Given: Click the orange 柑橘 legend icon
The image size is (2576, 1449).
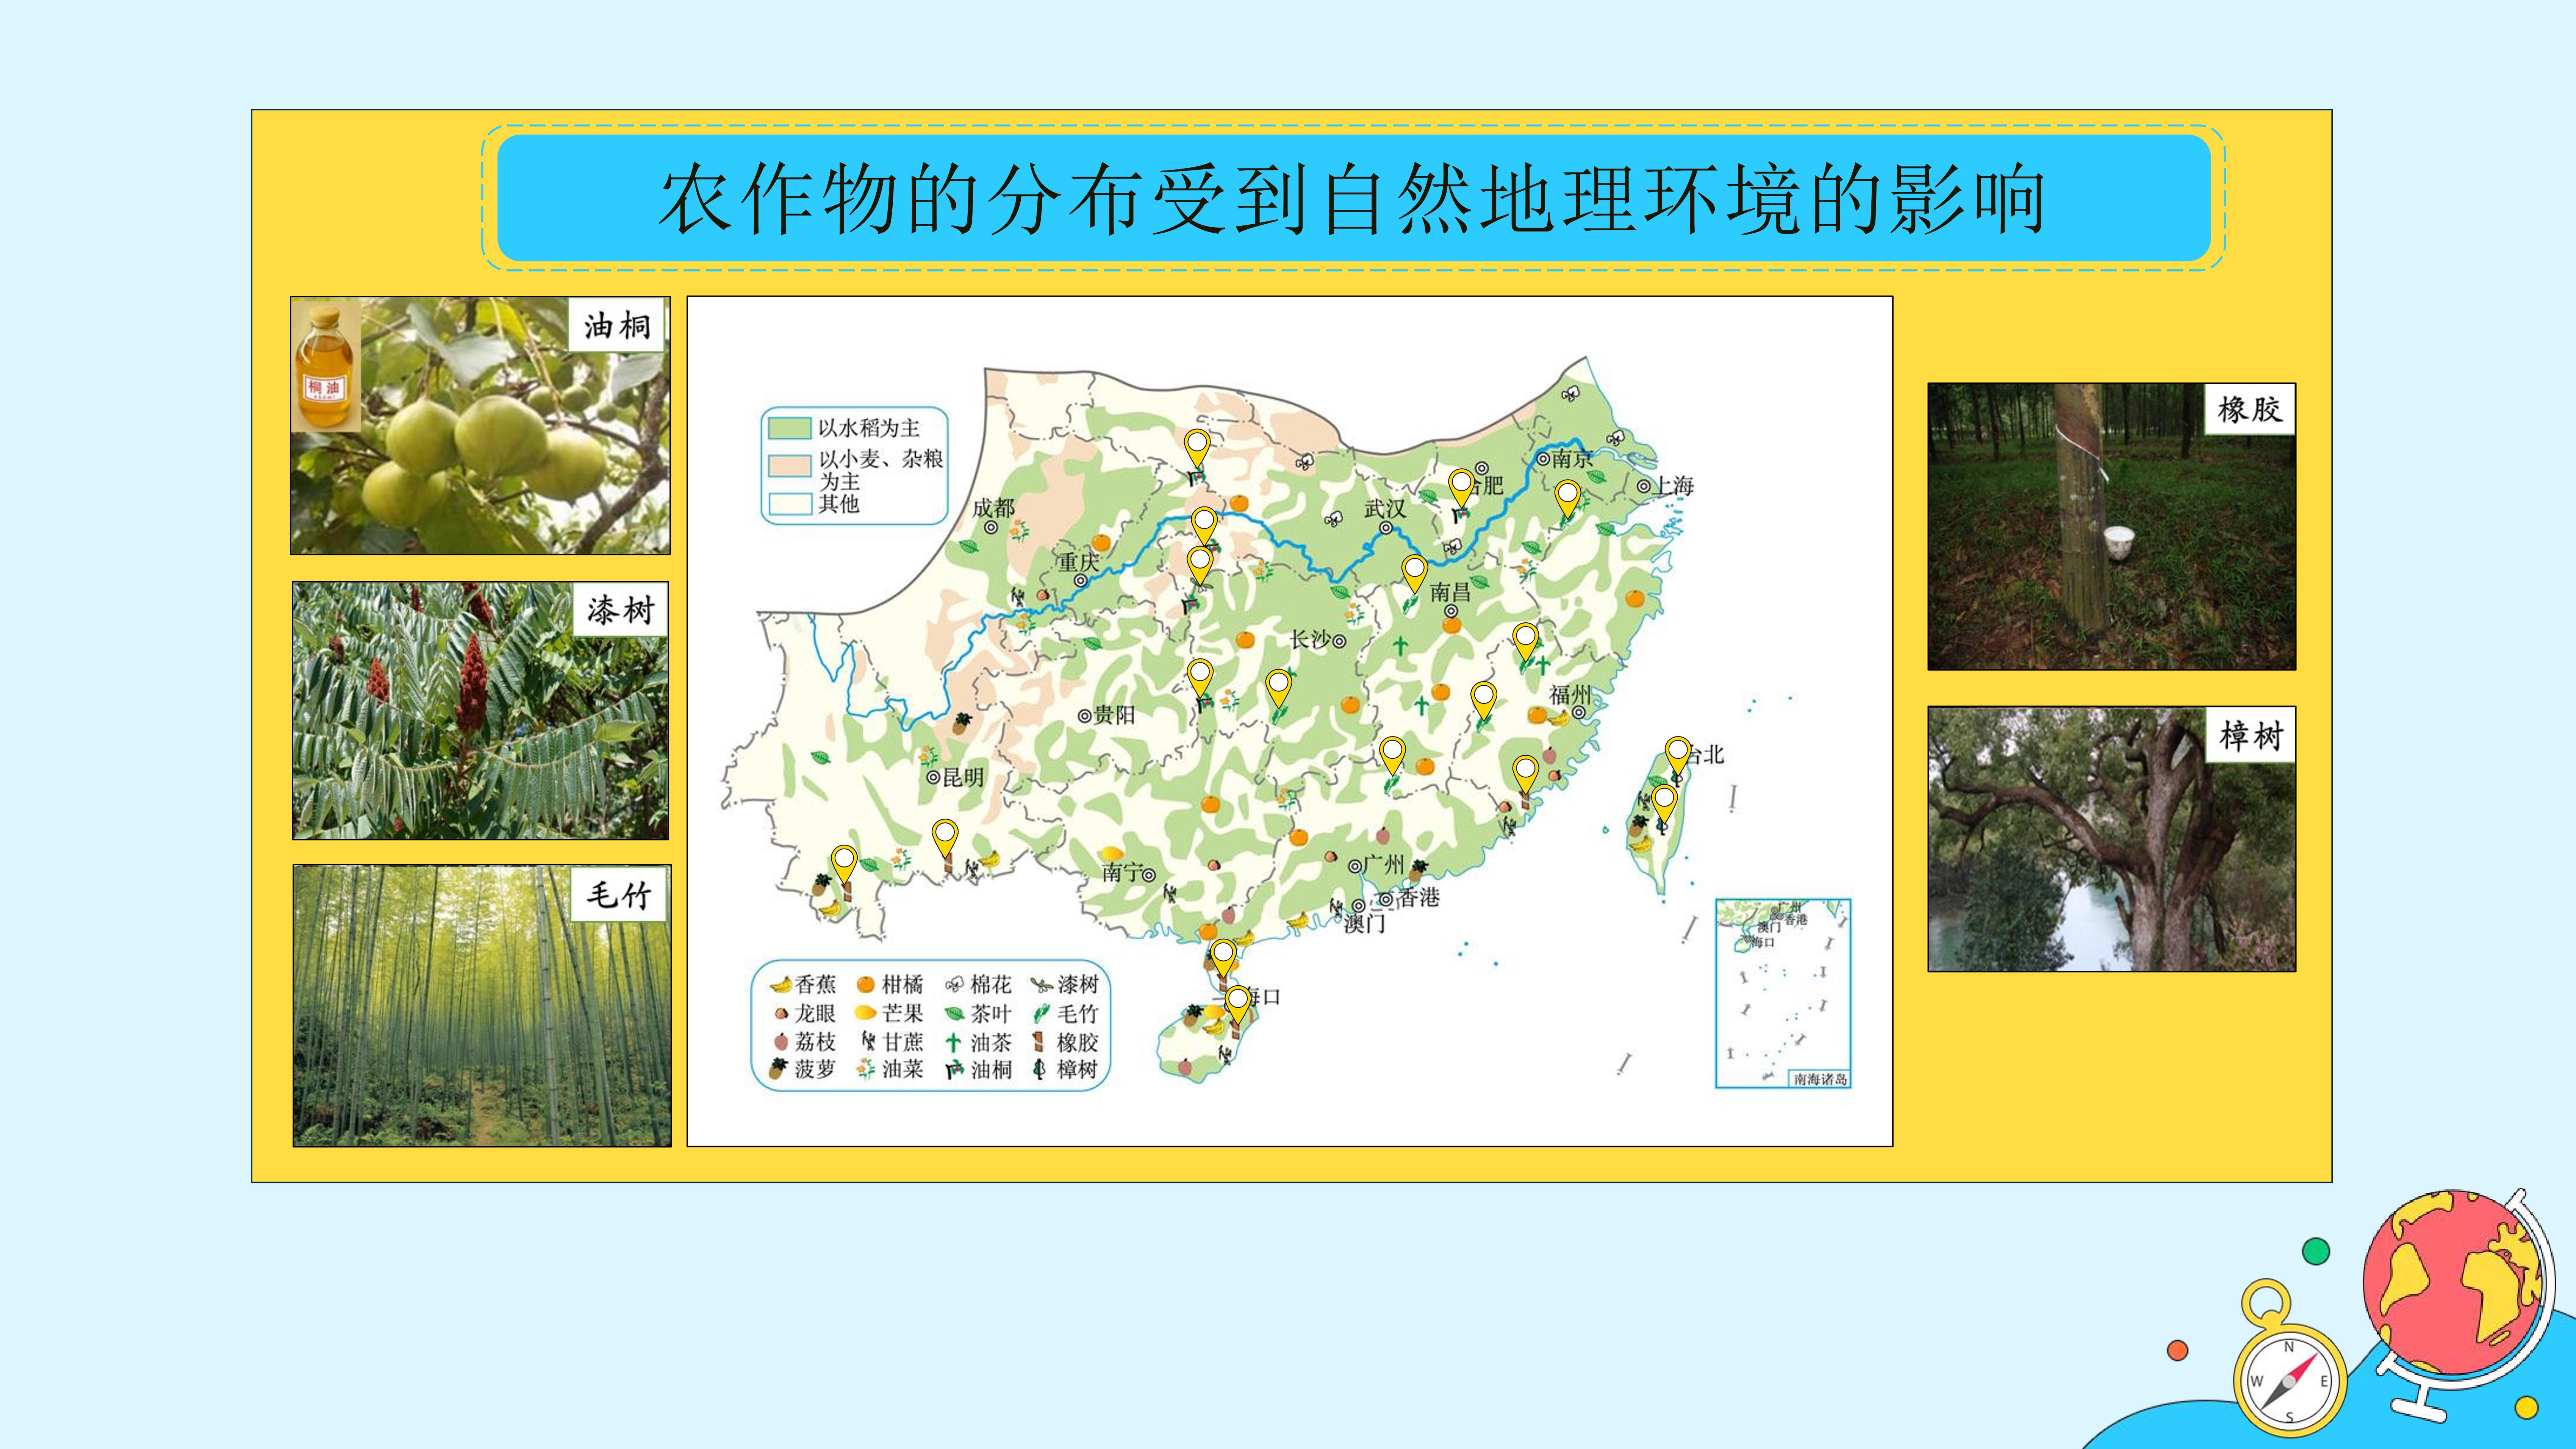Looking at the screenshot, I should (x=866, y=985).
